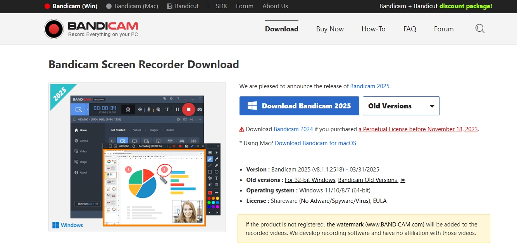Image resolution: width=517 pixels, height=252 pixels.
Task: Open the Bandicam + Bandicut discount package link
Action: tap(436, 6)
